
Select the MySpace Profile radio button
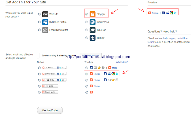tap(40, 22)
